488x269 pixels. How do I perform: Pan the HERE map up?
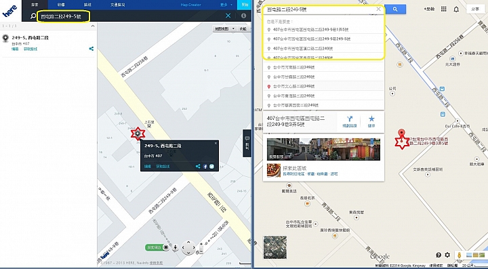[189, 243]
